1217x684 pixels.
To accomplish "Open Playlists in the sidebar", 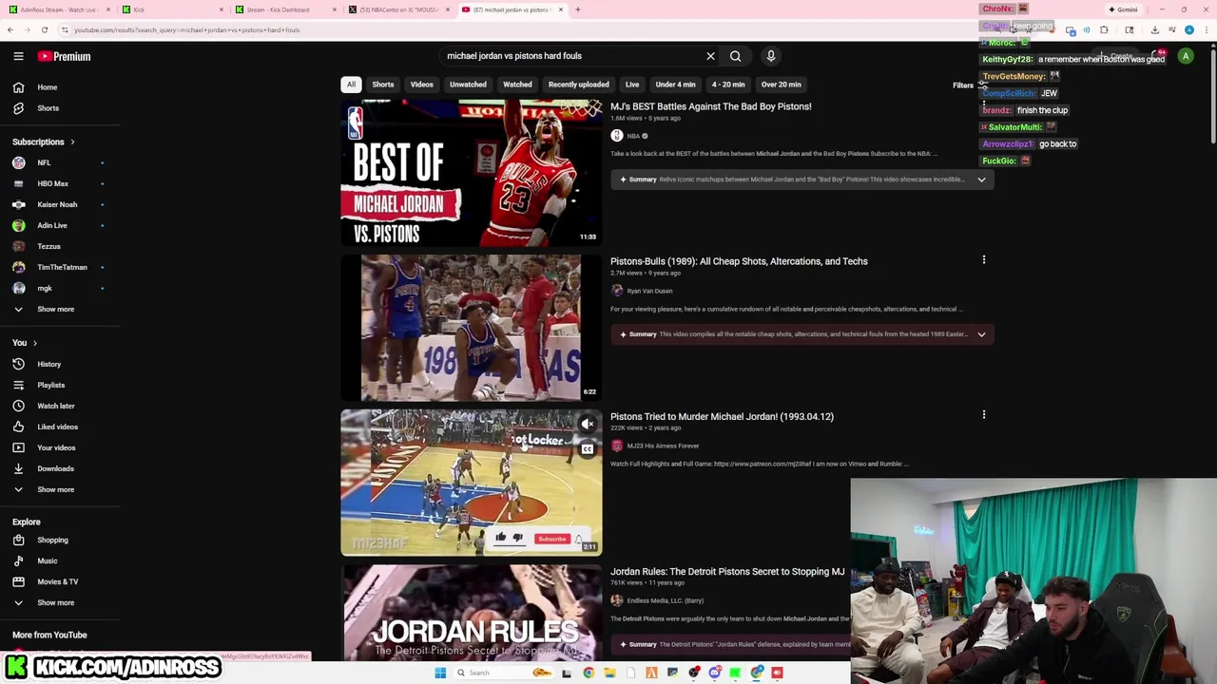I will tap(60, 385).
